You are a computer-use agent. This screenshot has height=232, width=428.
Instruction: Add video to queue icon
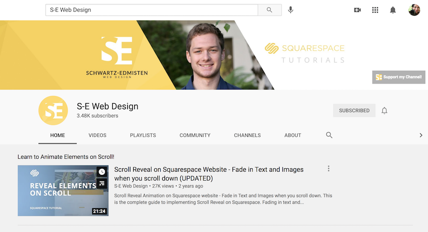click(102, 184)
